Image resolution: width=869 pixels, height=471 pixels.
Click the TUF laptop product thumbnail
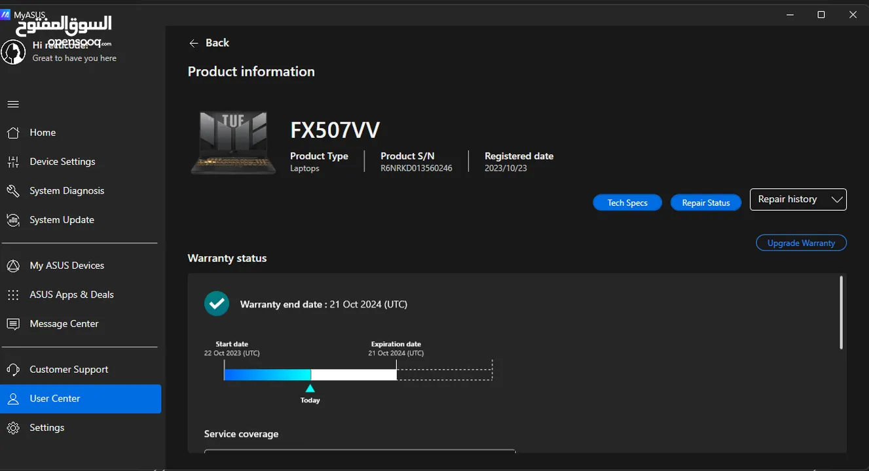(234, 143)
